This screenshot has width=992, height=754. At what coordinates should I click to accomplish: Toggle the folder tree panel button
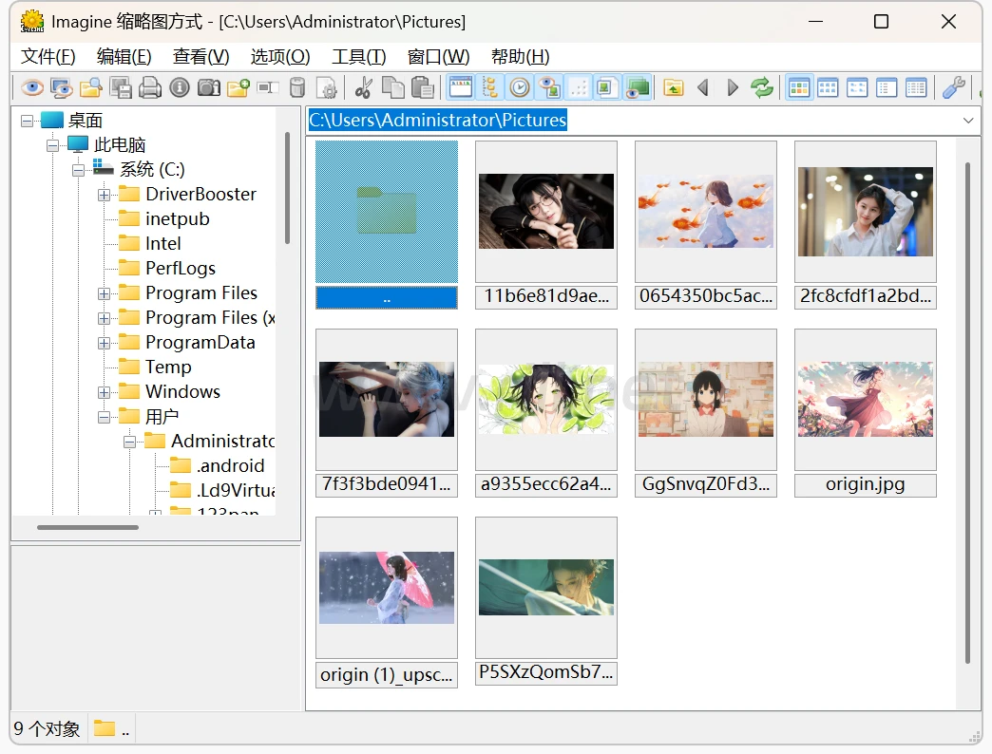[490, 88]
